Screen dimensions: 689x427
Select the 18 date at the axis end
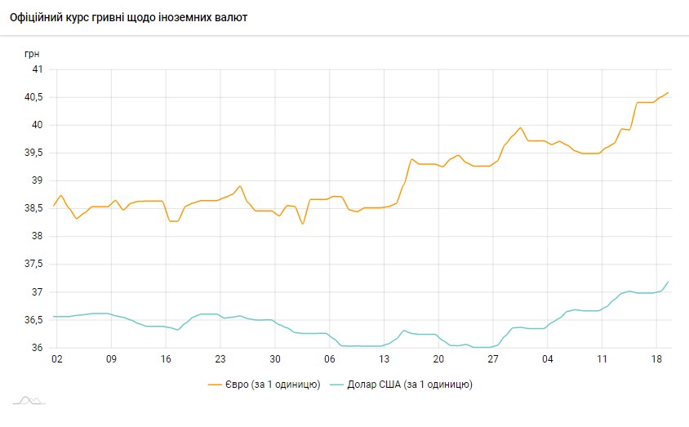[x=656, y=358]
